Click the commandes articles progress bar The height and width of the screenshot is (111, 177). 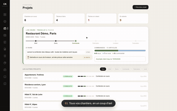[120, 51]
